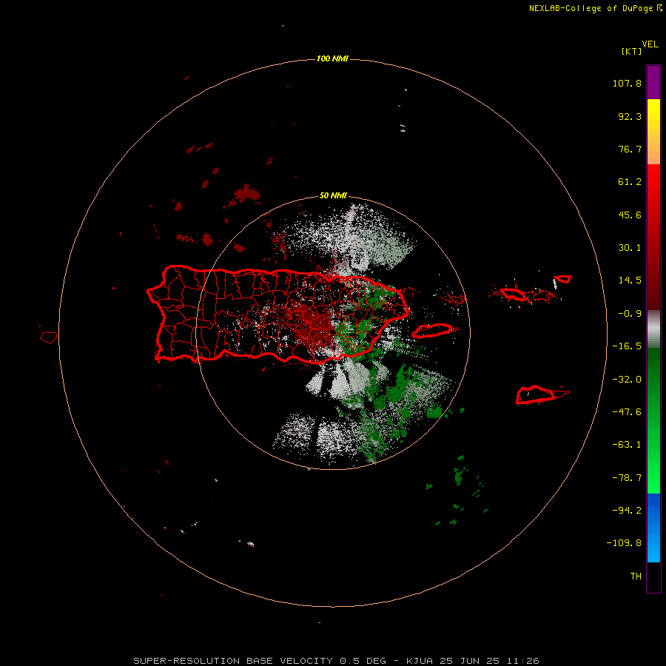Click the Super-Resolution Base Velocity caption text
The height and width of the screenshot is (666, 666).
coord(337,661)
